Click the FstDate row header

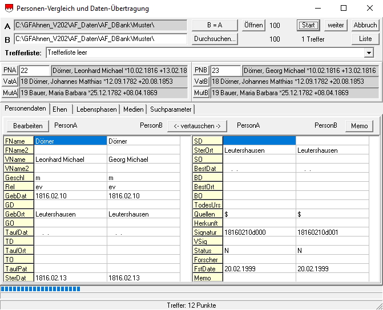pos(208,269)
